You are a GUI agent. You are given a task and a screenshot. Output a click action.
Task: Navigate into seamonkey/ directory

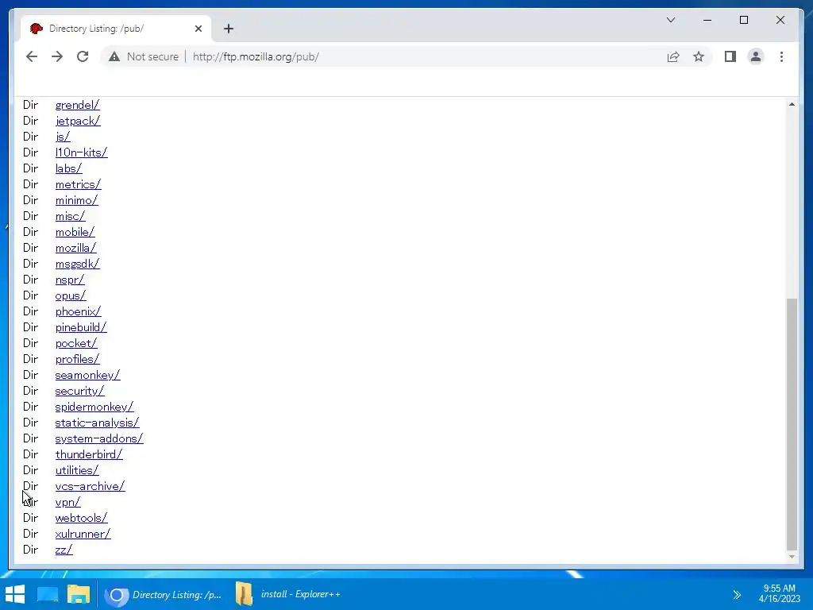pyautogui.click(x=87, y=376)
